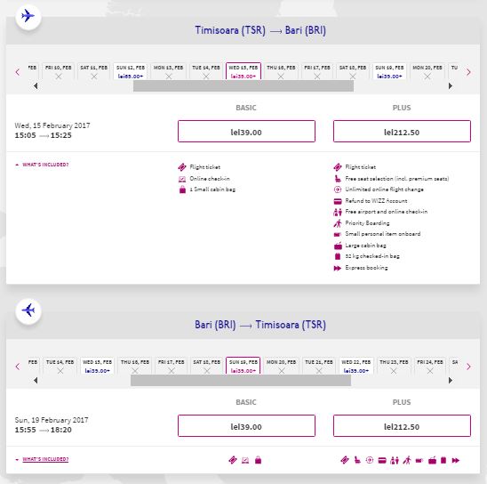Image resolution: width=487 pixels, height=484 pixels.
Task: Click unavailable outbound date Thu 16 Feb
Action: point(281,71)
